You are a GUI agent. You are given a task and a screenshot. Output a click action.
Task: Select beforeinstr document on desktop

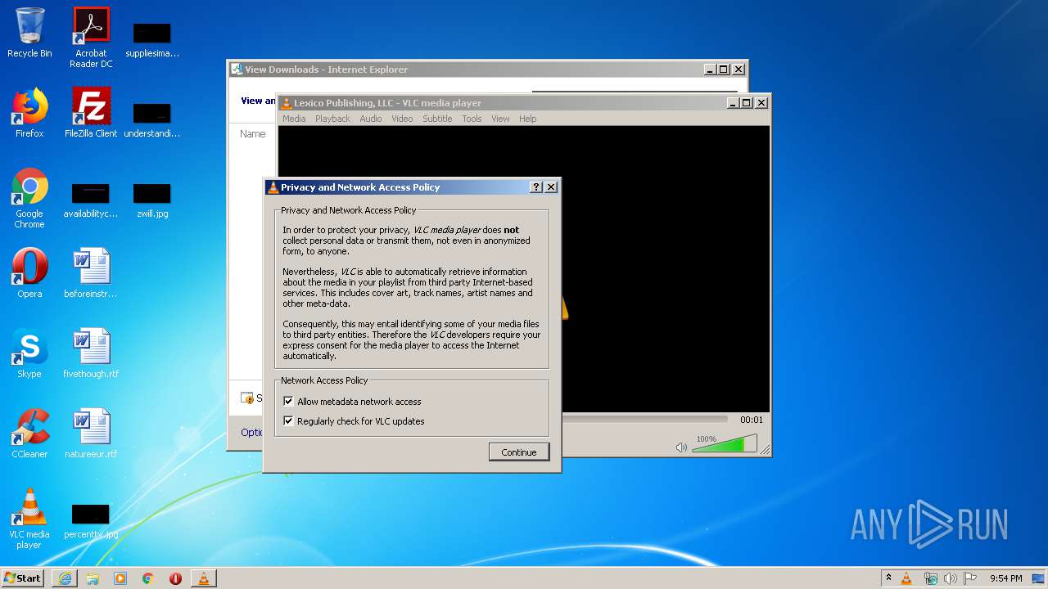(91, 273)
